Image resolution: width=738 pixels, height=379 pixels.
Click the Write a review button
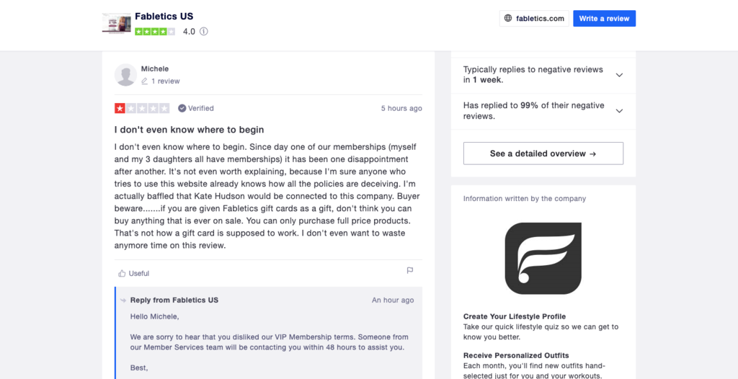pos(605,18)
